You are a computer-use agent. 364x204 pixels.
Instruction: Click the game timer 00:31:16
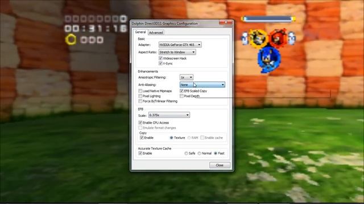[x=96, y=29]
